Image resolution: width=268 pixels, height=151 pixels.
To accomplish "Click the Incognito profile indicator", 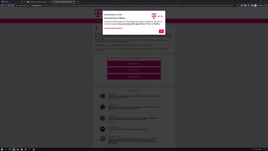I will 258,5.
